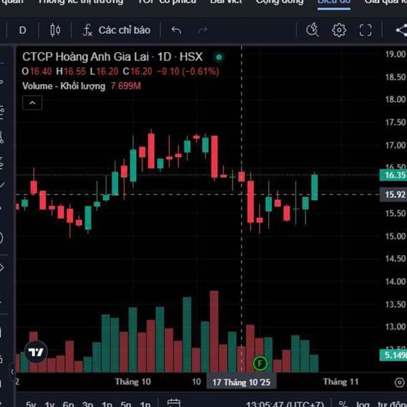
Task: Open chart settings gear in toolbar
Action: click(x=339, y=30)
